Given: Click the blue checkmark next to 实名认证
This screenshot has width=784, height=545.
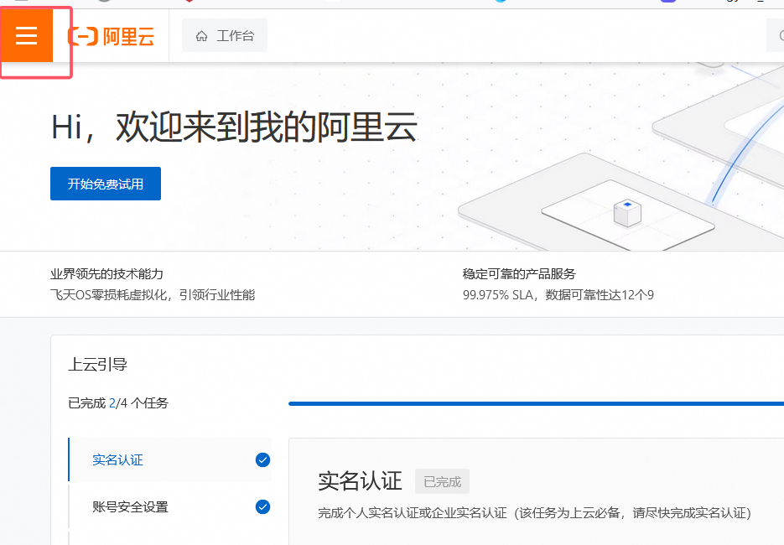Looking at the screenshot, I should pos(262,459).
